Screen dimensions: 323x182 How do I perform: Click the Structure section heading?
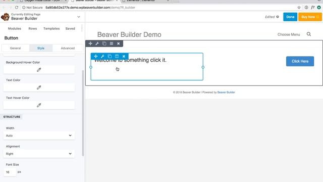(12, 117)
